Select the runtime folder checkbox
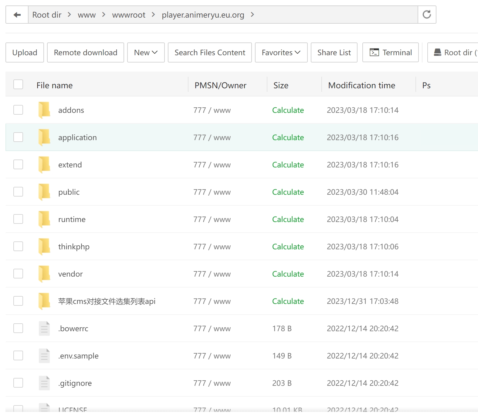Screen dimensions: 478x414 tap(18, 219)
